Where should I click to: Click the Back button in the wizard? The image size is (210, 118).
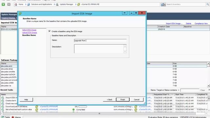click(x=109, y=100)
